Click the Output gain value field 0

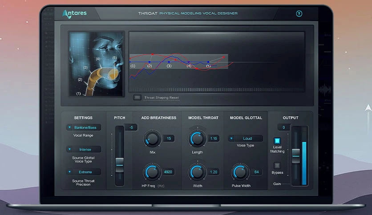coord(283,127)
